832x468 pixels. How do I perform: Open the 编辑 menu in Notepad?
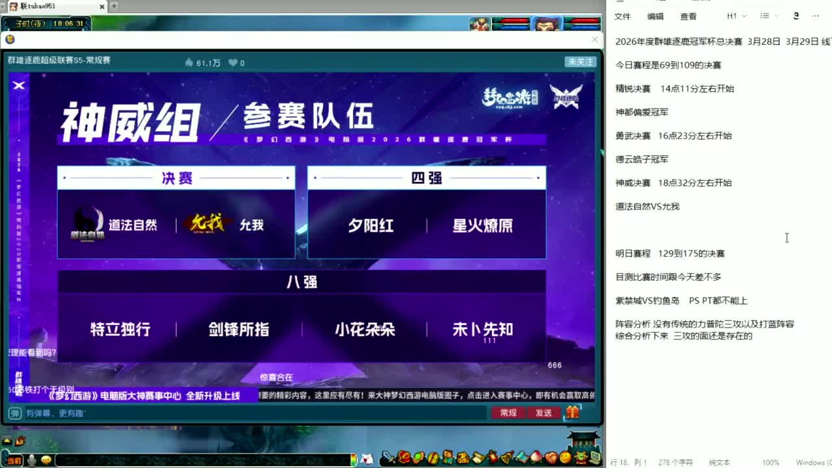click(x=655, y=16)
